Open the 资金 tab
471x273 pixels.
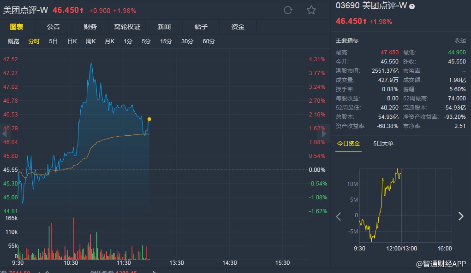pos(238,27)
